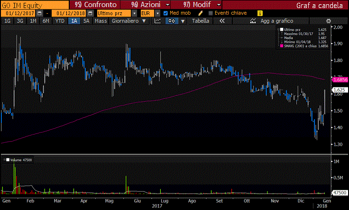The width and height of the screenshot is (349, 210).
Task: Toggle the Volume legend square
Action: point(7,161)
